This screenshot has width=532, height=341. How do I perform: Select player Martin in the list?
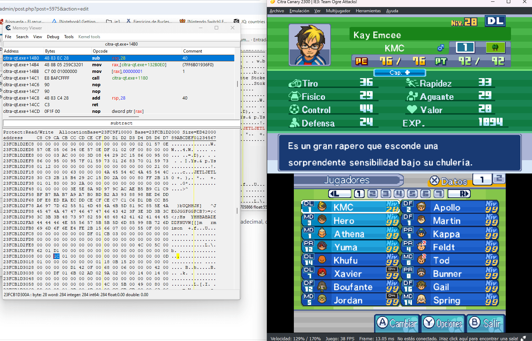[450, 220]
